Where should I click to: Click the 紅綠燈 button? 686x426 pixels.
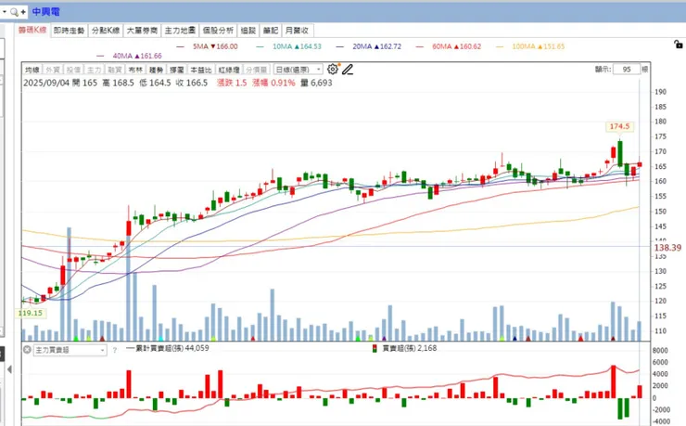click(x=229, y=70)
